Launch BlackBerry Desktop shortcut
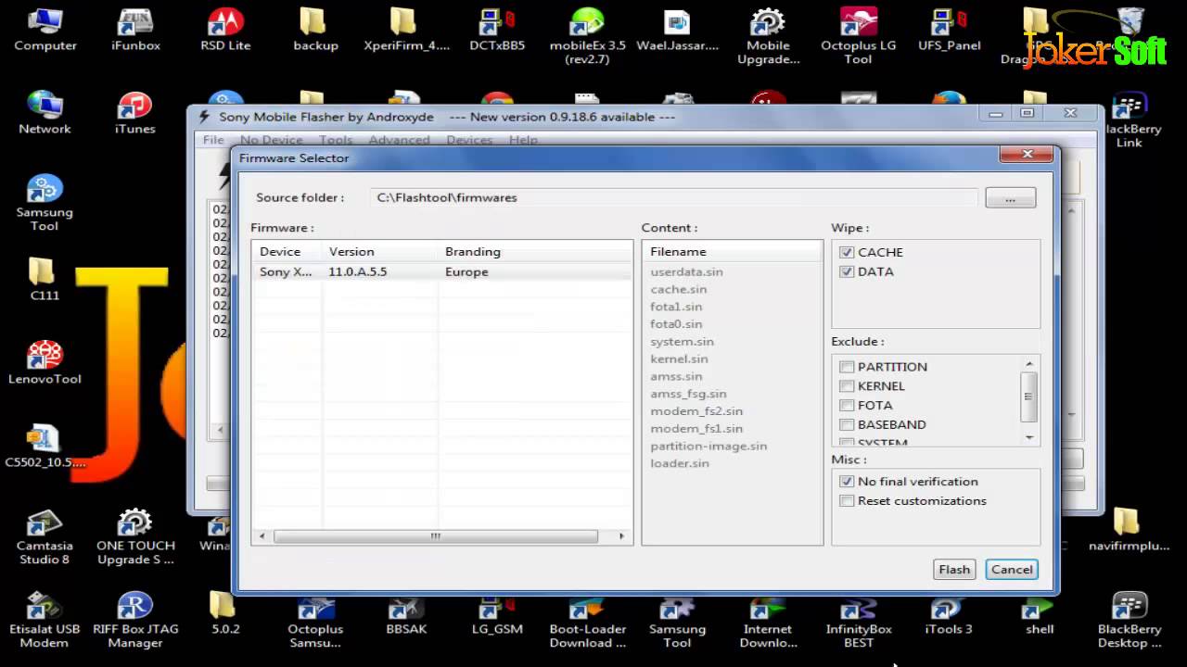The height and width of the screenshot is (667, 1187). click(x=1130, y=620)
